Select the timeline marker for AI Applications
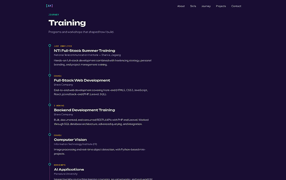This screenshot has width=286, height=180. tap(49, 164)
